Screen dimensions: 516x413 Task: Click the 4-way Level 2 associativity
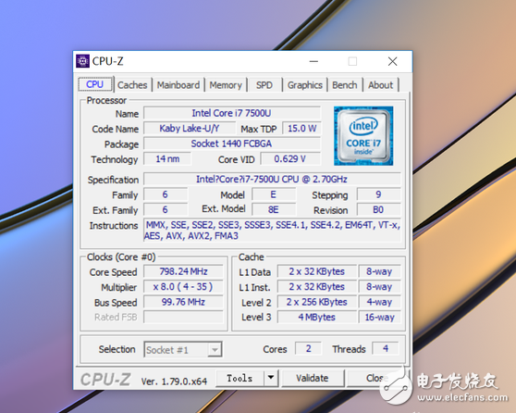pyautogui.click(x=379, y=302)
